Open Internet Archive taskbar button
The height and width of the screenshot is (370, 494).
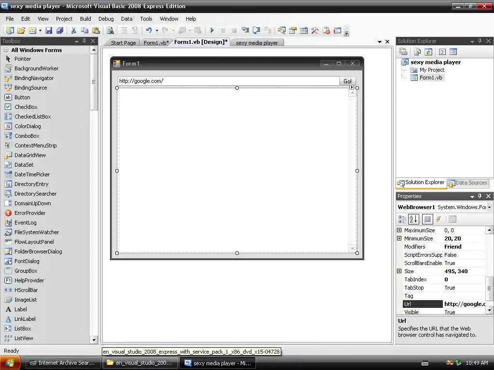(x=63, y=363)
